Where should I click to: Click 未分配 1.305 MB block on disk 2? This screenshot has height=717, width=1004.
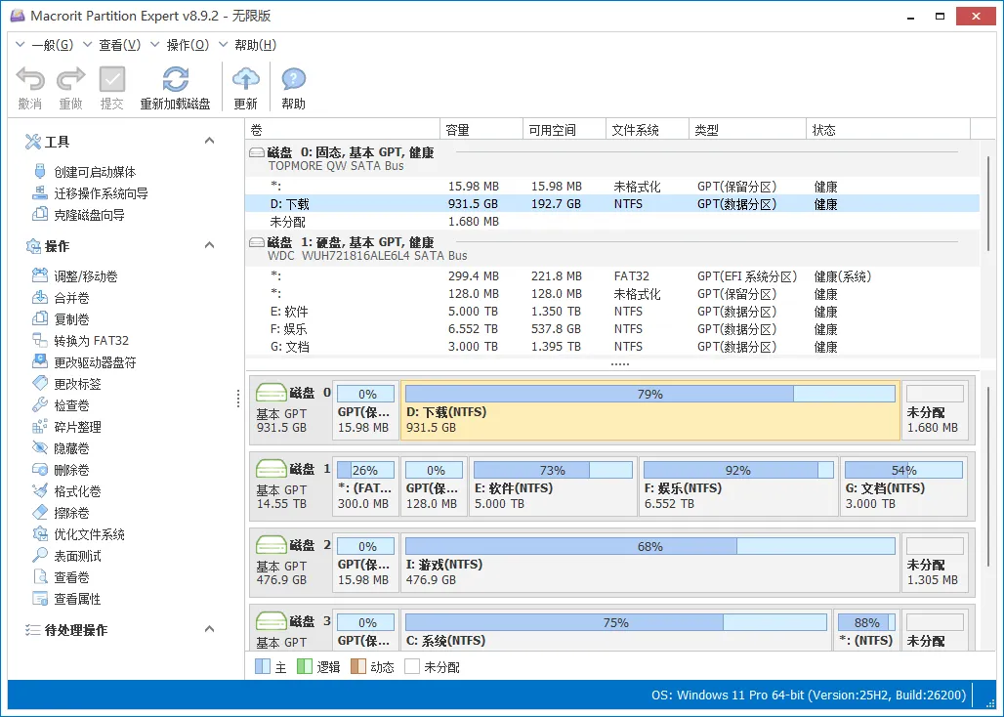(x=935, y=563)
